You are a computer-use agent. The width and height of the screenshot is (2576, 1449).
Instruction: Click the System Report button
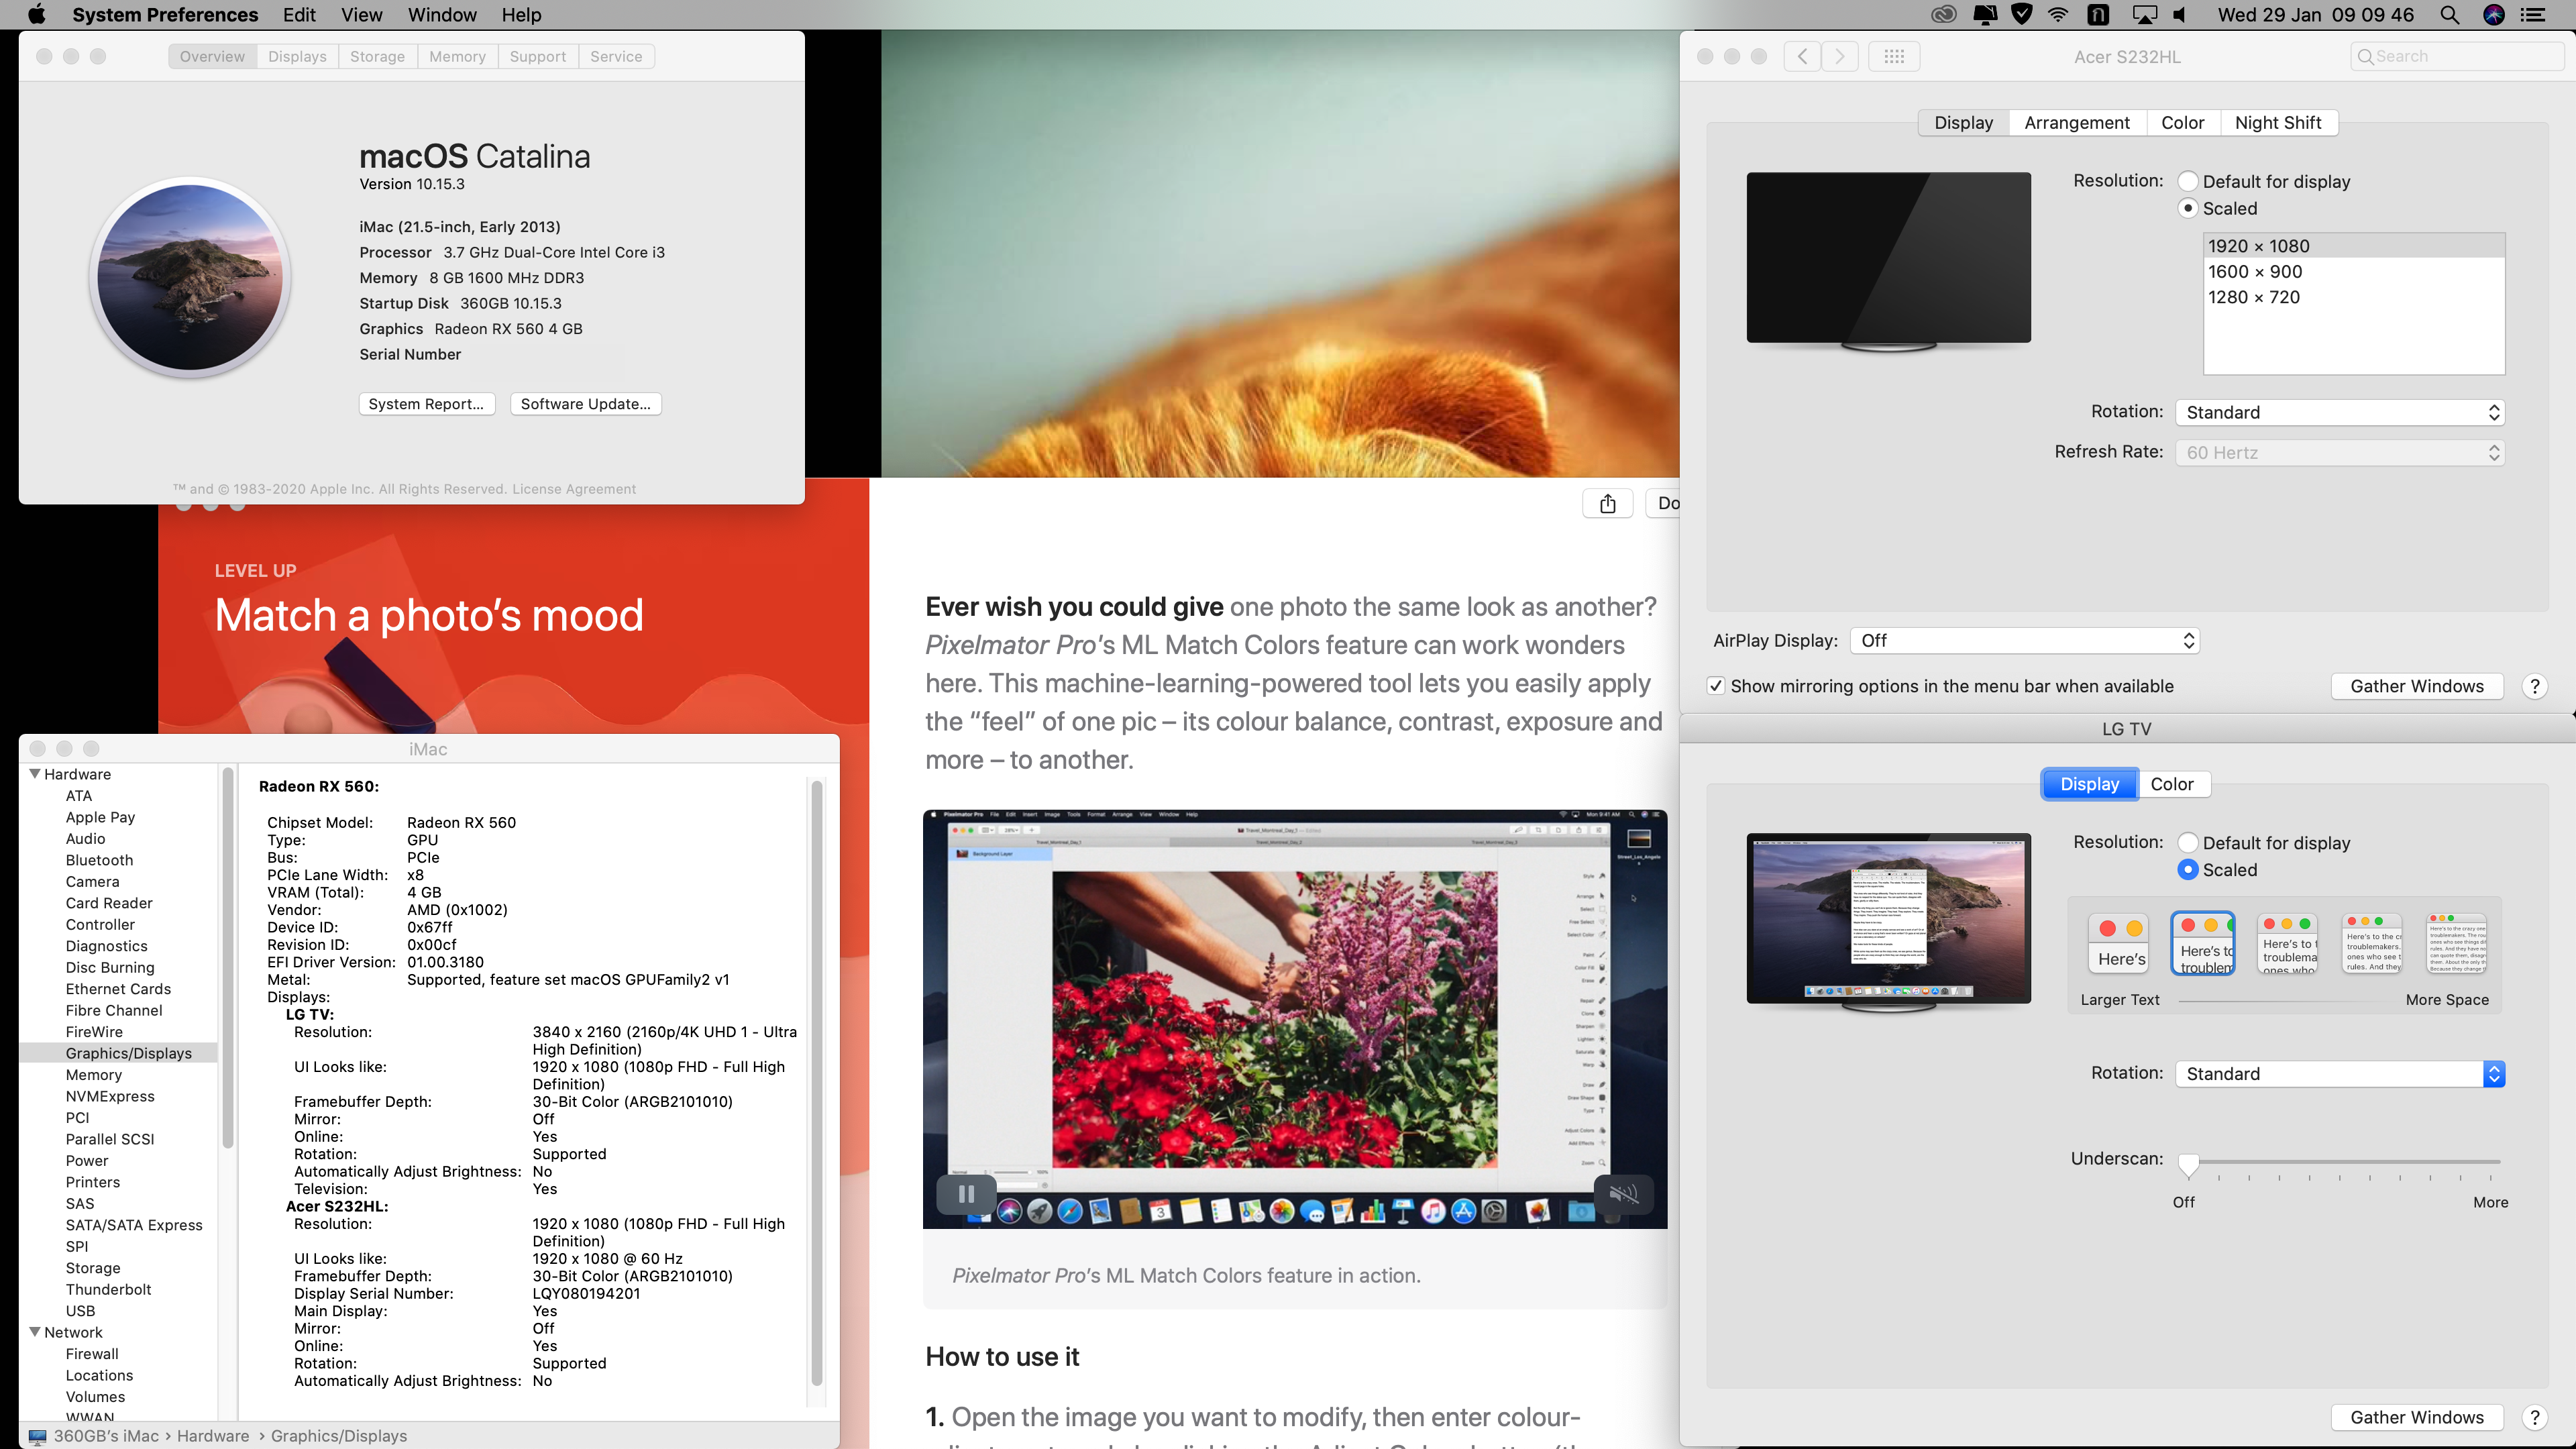(x=426, y=404)
